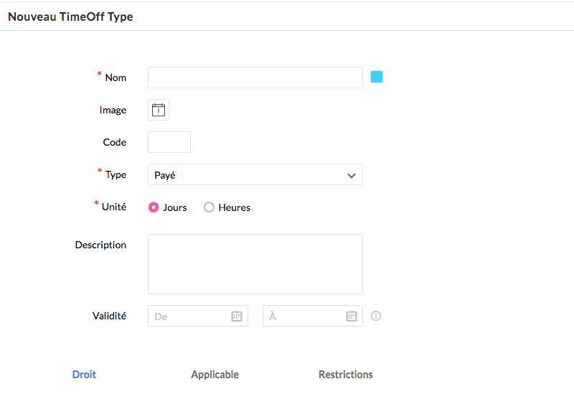Click the Jours label text
This screenshot has width=574, height=394.
175,207
